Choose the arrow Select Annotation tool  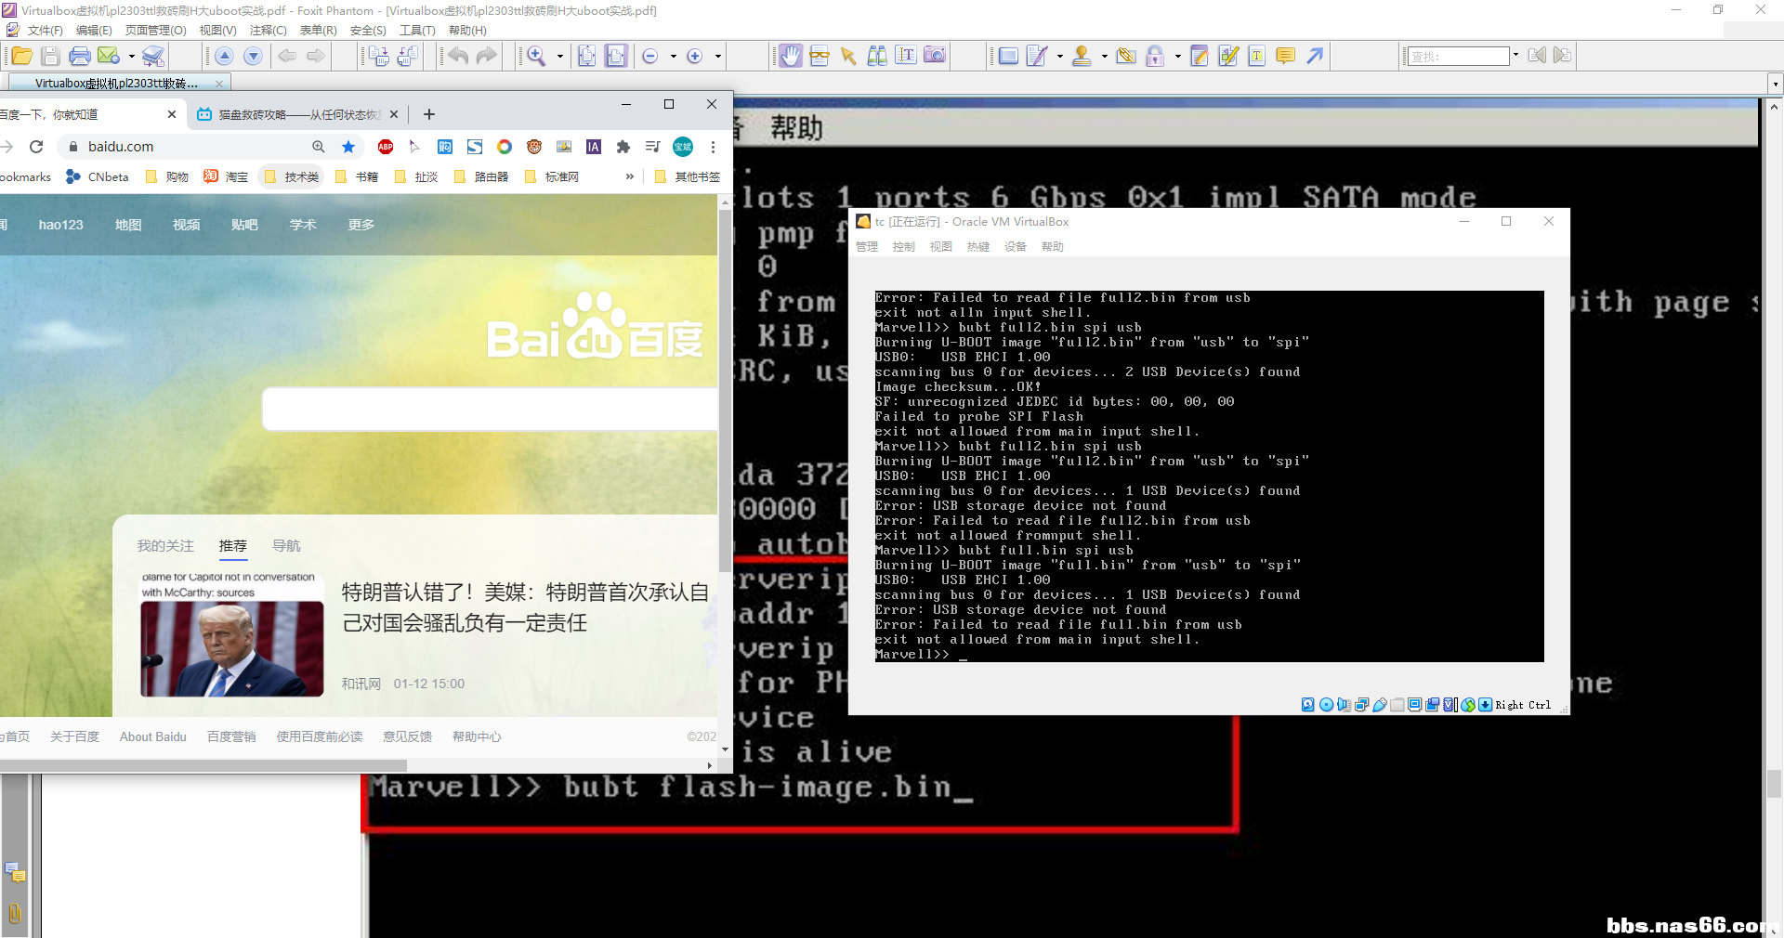[848, 56]
